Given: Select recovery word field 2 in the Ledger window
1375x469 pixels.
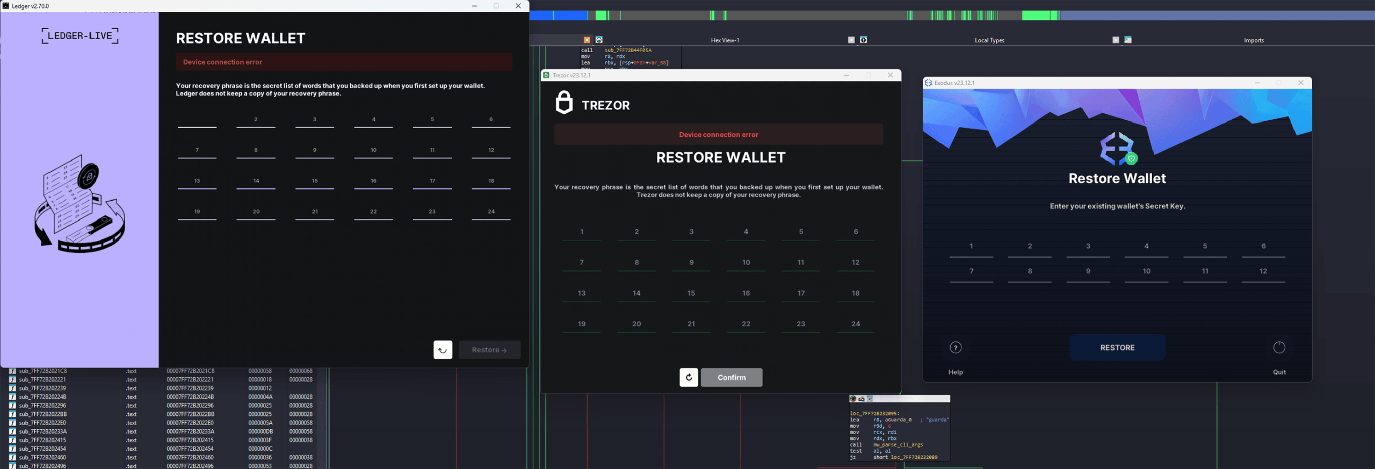Looking at the screenshot, I should (256, 121).
